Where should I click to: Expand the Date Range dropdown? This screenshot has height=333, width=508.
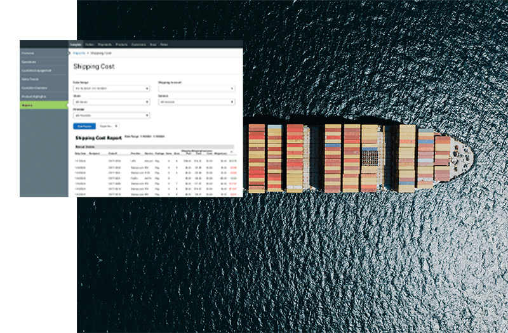coord(111,89)
